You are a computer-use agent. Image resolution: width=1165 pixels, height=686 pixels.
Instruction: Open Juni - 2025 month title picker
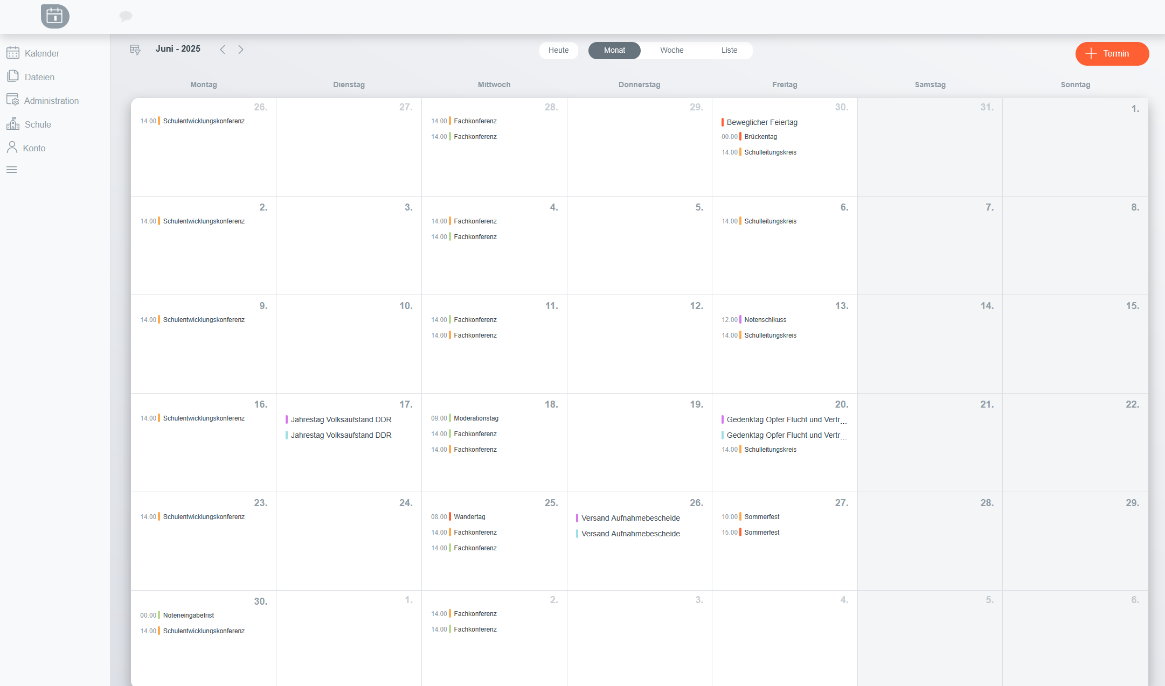coord(178,49)
